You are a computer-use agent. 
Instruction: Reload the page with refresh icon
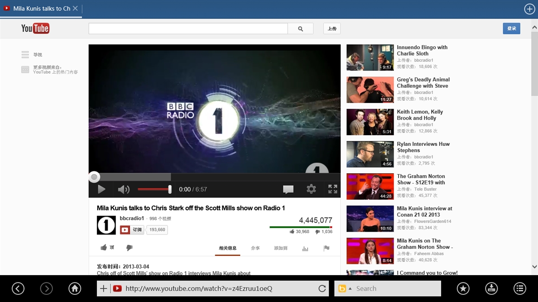coord(322,289)
